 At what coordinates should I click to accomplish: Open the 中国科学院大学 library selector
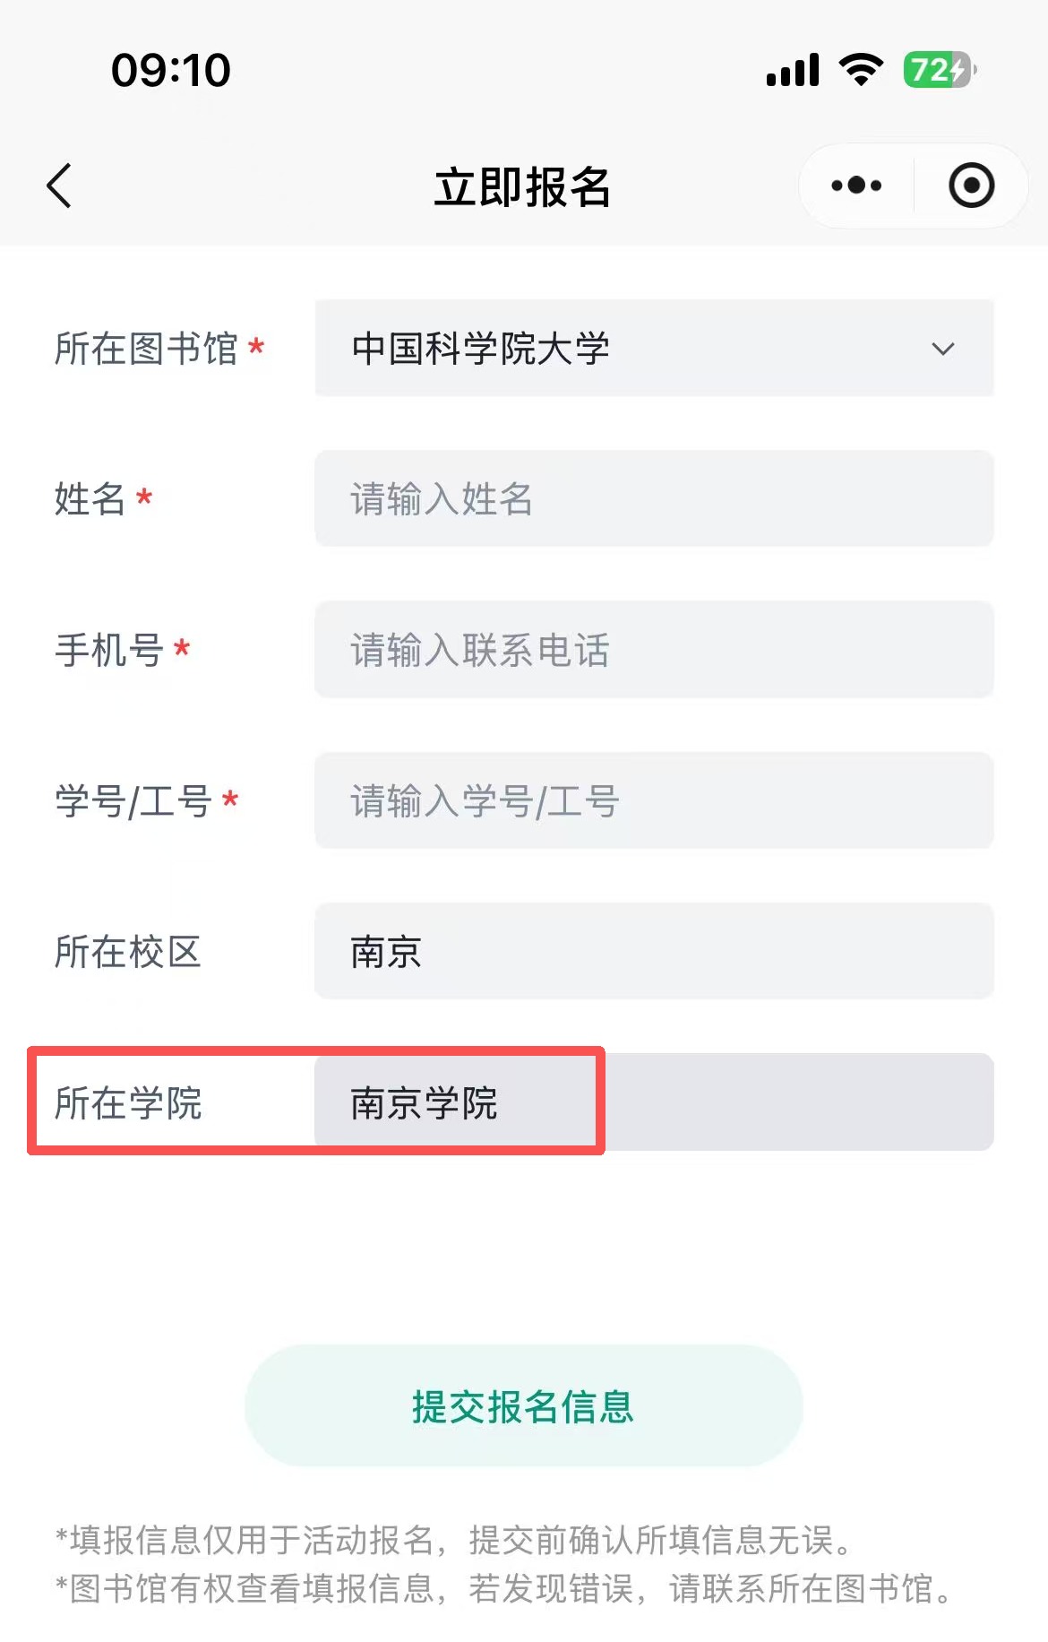pos(654,348)
